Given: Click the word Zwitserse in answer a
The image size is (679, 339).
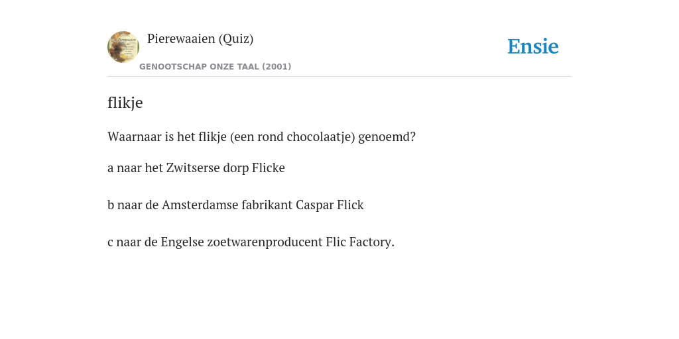Looking at the screenshot, I should coord(193,168).
